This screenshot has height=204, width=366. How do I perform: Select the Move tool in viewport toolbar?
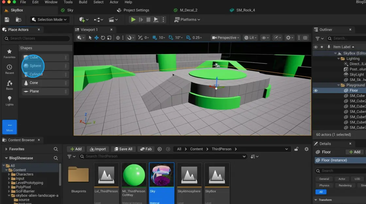(96, 37)
